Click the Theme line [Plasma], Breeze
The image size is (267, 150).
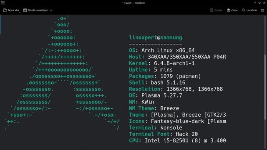click(x=177, y=115)
